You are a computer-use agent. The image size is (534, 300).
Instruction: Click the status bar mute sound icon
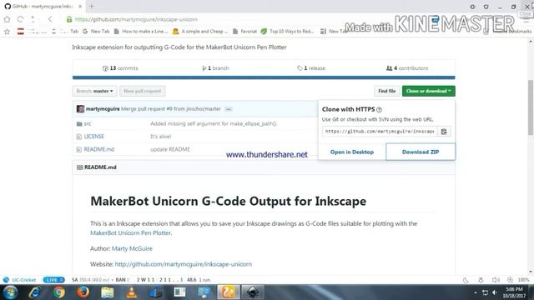pos(496,280)
